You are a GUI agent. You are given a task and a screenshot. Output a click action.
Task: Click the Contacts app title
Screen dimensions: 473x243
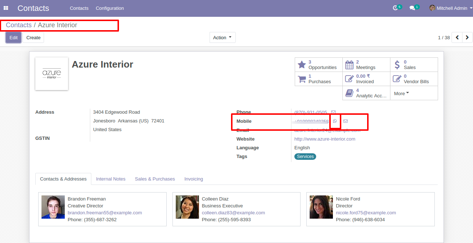tap(33, 8)
